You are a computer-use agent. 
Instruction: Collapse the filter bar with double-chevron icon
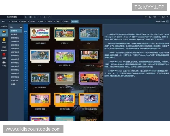49,17
